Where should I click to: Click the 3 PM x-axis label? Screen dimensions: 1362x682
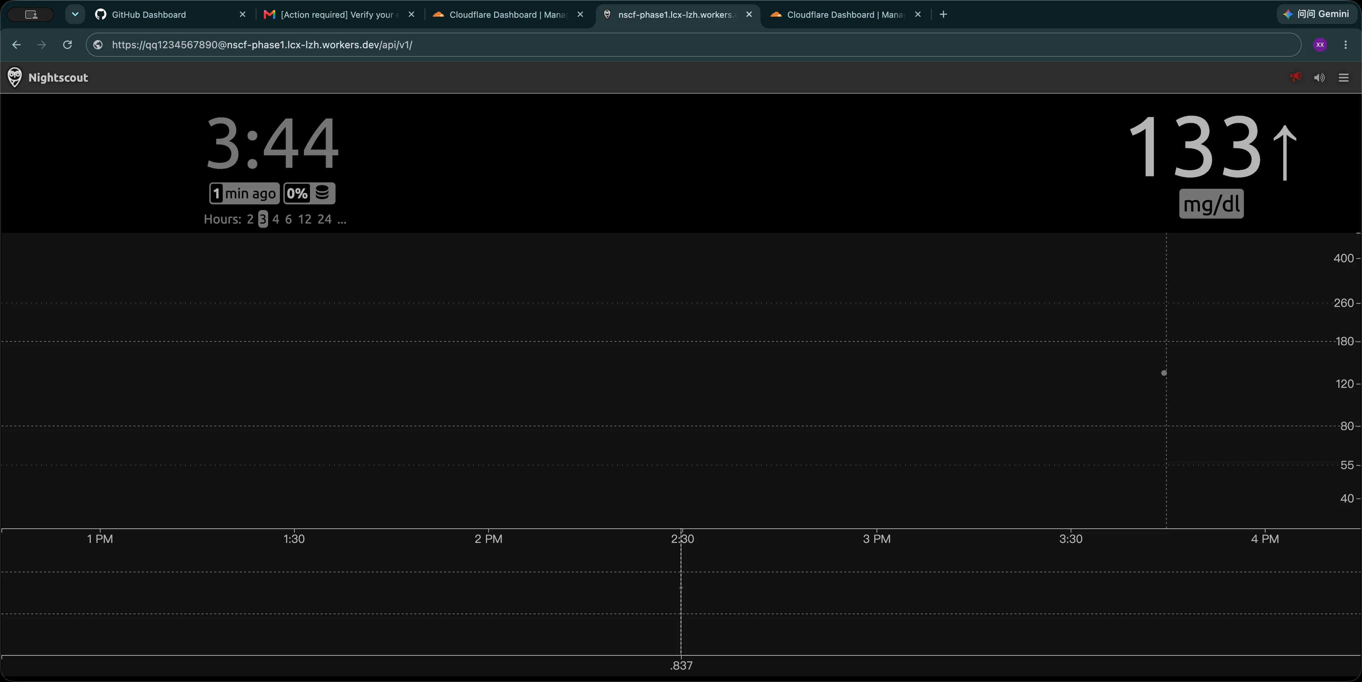pyautogui.click(x=877, y=539)
